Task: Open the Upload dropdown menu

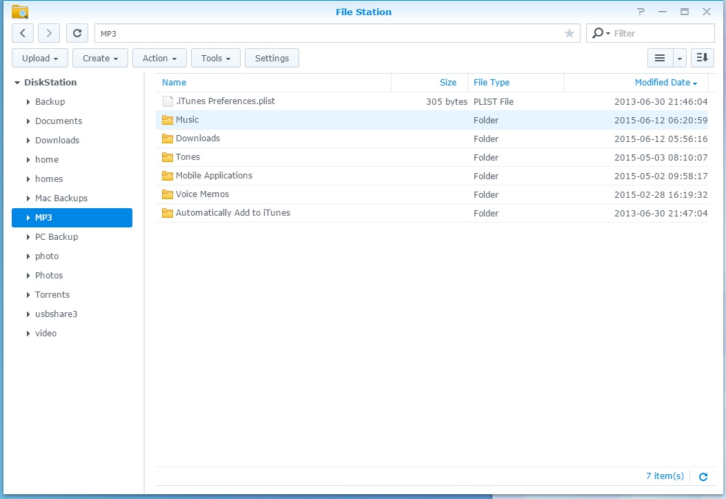Action: [40, 59]
